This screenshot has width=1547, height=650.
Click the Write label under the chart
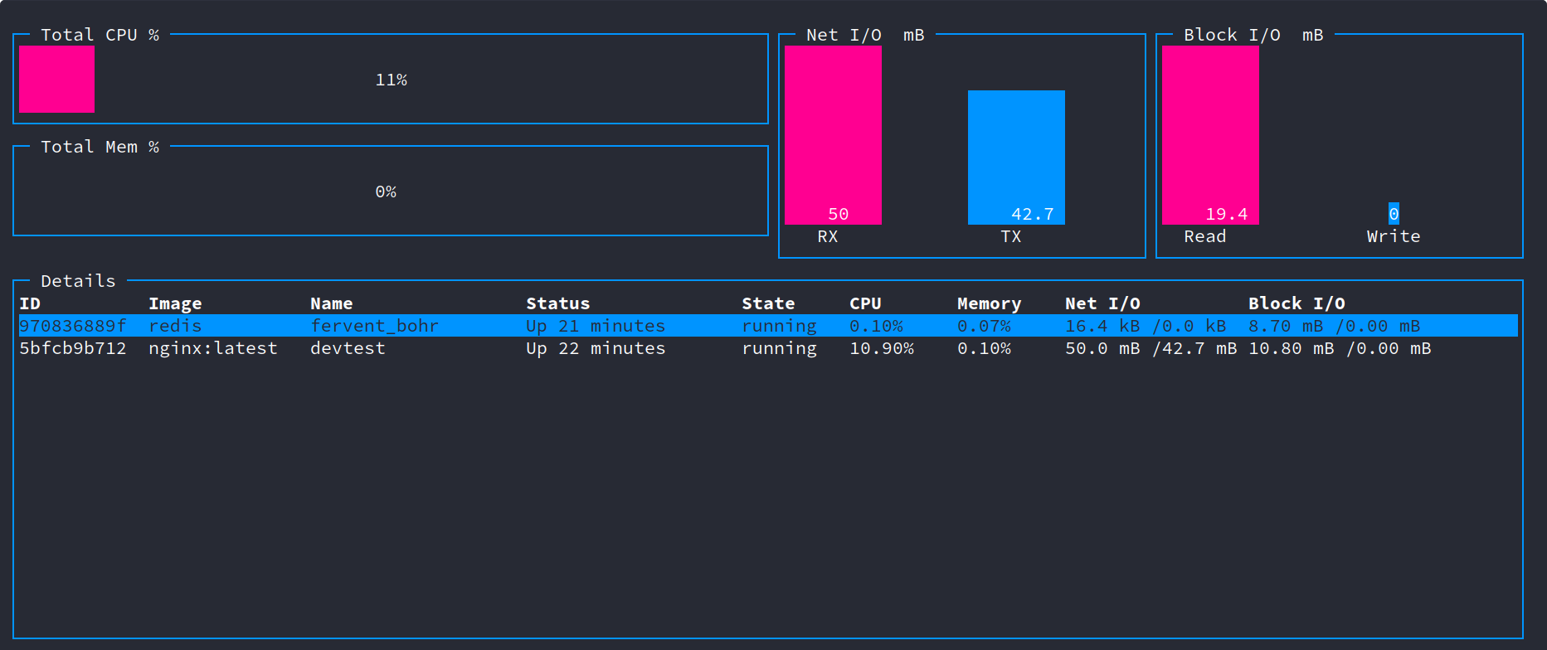[x=1394, y=236]
